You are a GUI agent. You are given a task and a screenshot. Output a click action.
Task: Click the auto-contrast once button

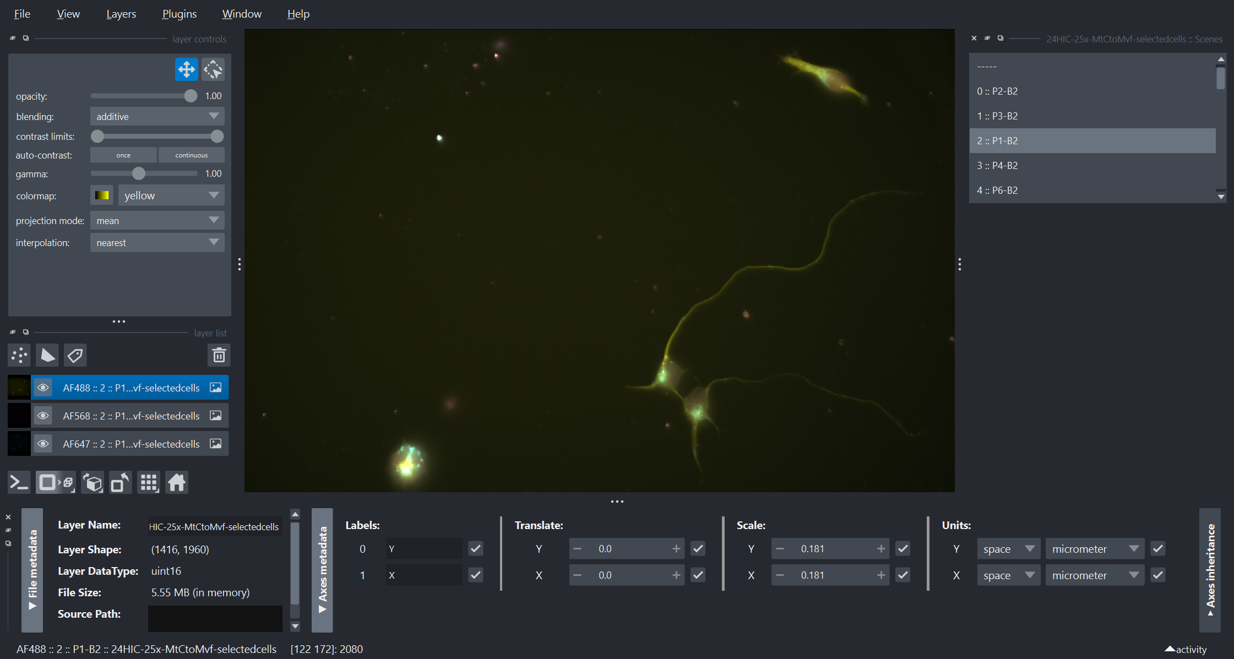point(123,155)
